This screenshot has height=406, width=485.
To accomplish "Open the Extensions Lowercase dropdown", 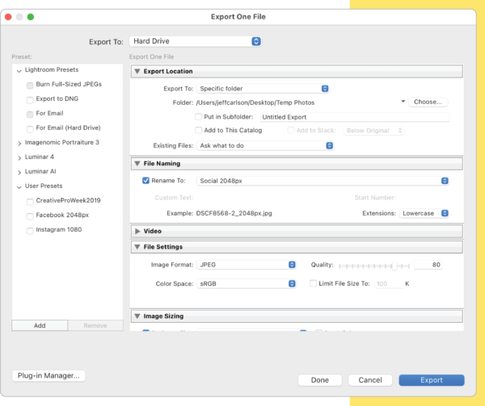I will click(x=424, y=213).
